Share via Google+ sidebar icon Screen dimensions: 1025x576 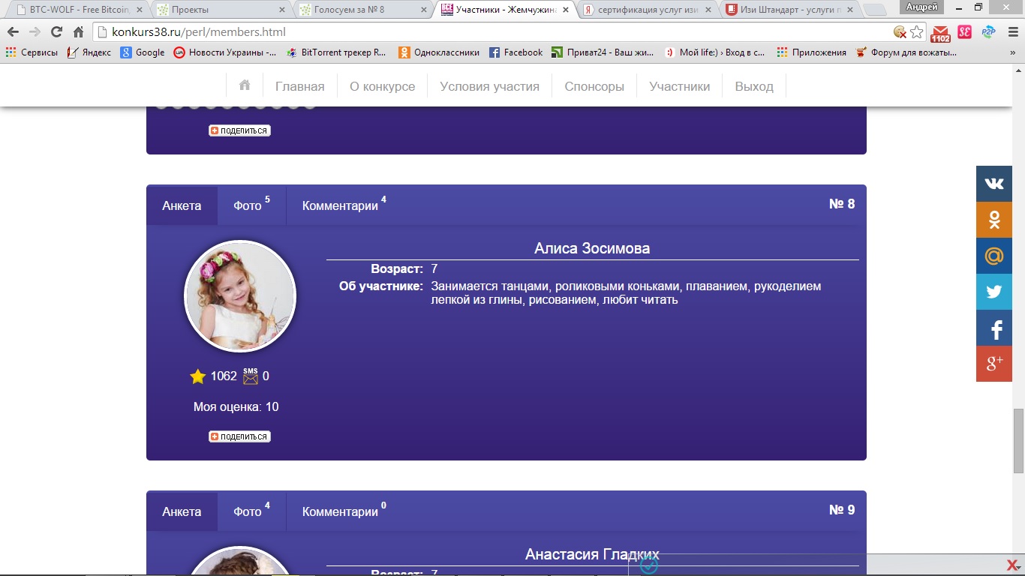tap(994, 364)
